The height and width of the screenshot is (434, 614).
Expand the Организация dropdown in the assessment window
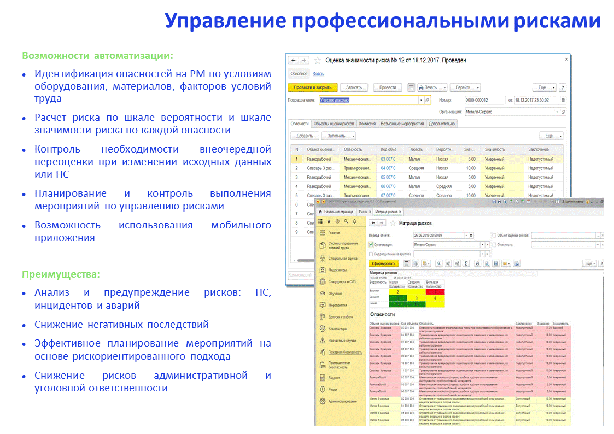click(557, 112)
